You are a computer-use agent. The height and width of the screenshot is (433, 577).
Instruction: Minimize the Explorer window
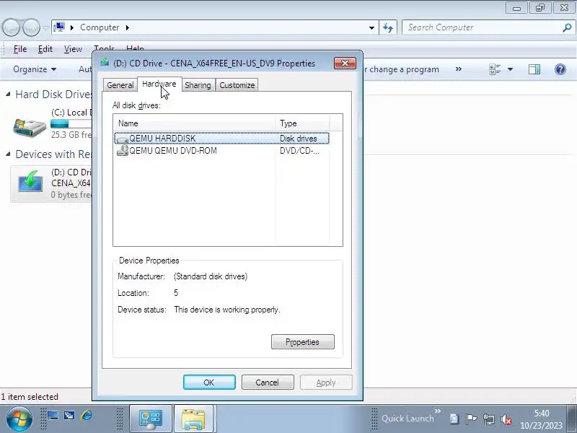pyautogui.click(x=516, y=8)
